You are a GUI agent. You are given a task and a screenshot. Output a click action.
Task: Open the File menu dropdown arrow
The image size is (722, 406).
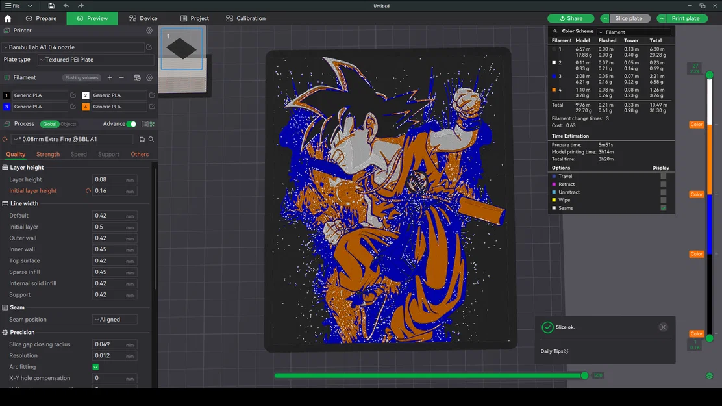pos(30,6)
